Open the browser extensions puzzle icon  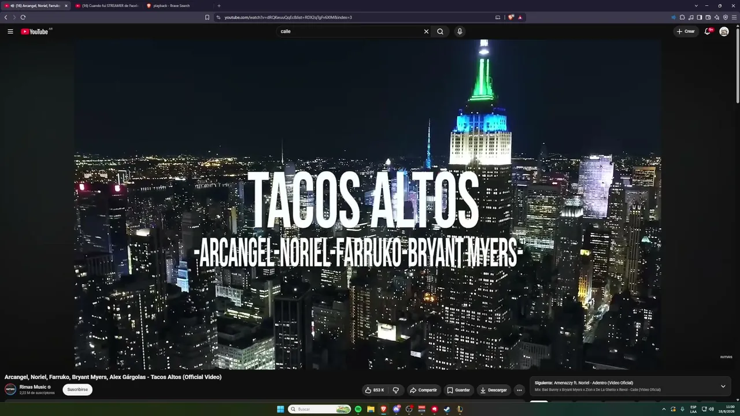pos(682,17)
